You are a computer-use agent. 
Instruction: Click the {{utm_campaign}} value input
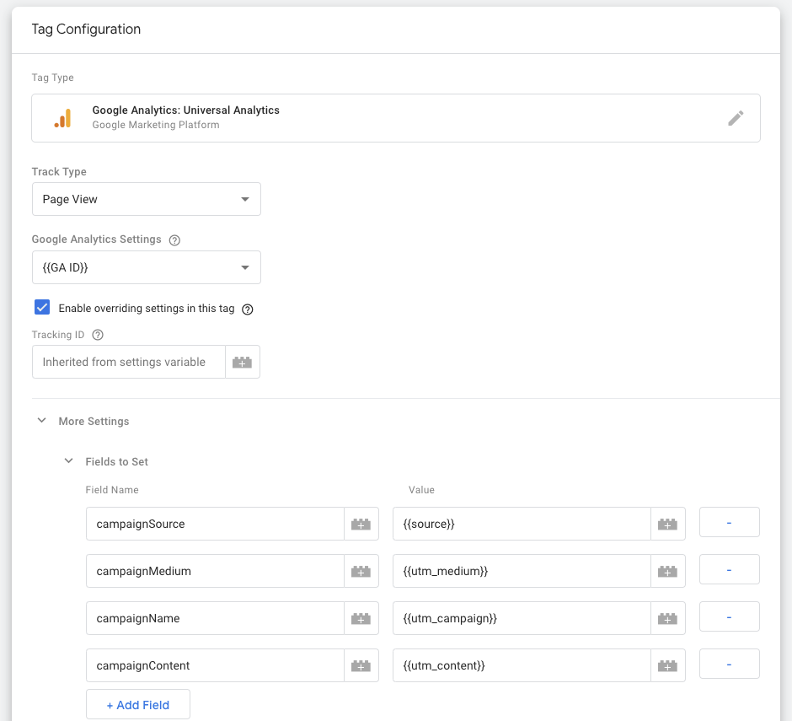tap(522, 618)
